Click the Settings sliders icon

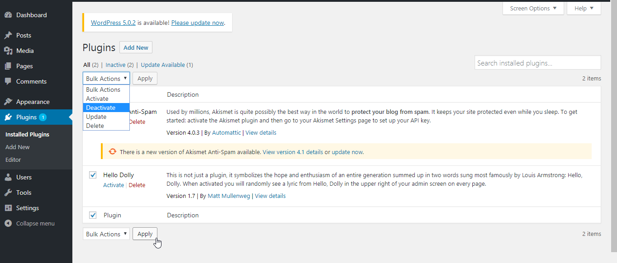point(8,208)
